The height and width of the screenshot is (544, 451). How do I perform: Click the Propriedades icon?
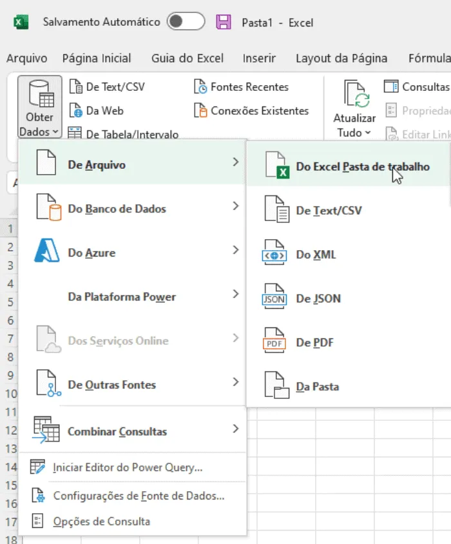[391, 110]
